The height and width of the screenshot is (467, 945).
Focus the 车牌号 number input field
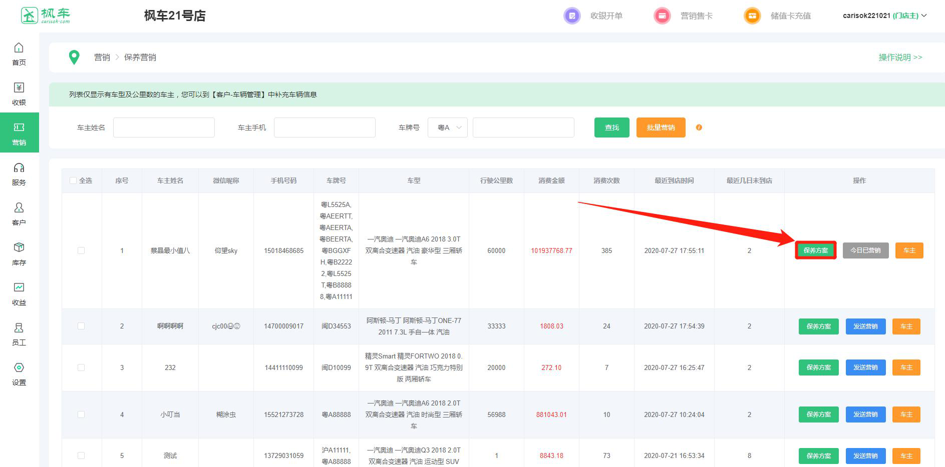click(x=523, y=127)
